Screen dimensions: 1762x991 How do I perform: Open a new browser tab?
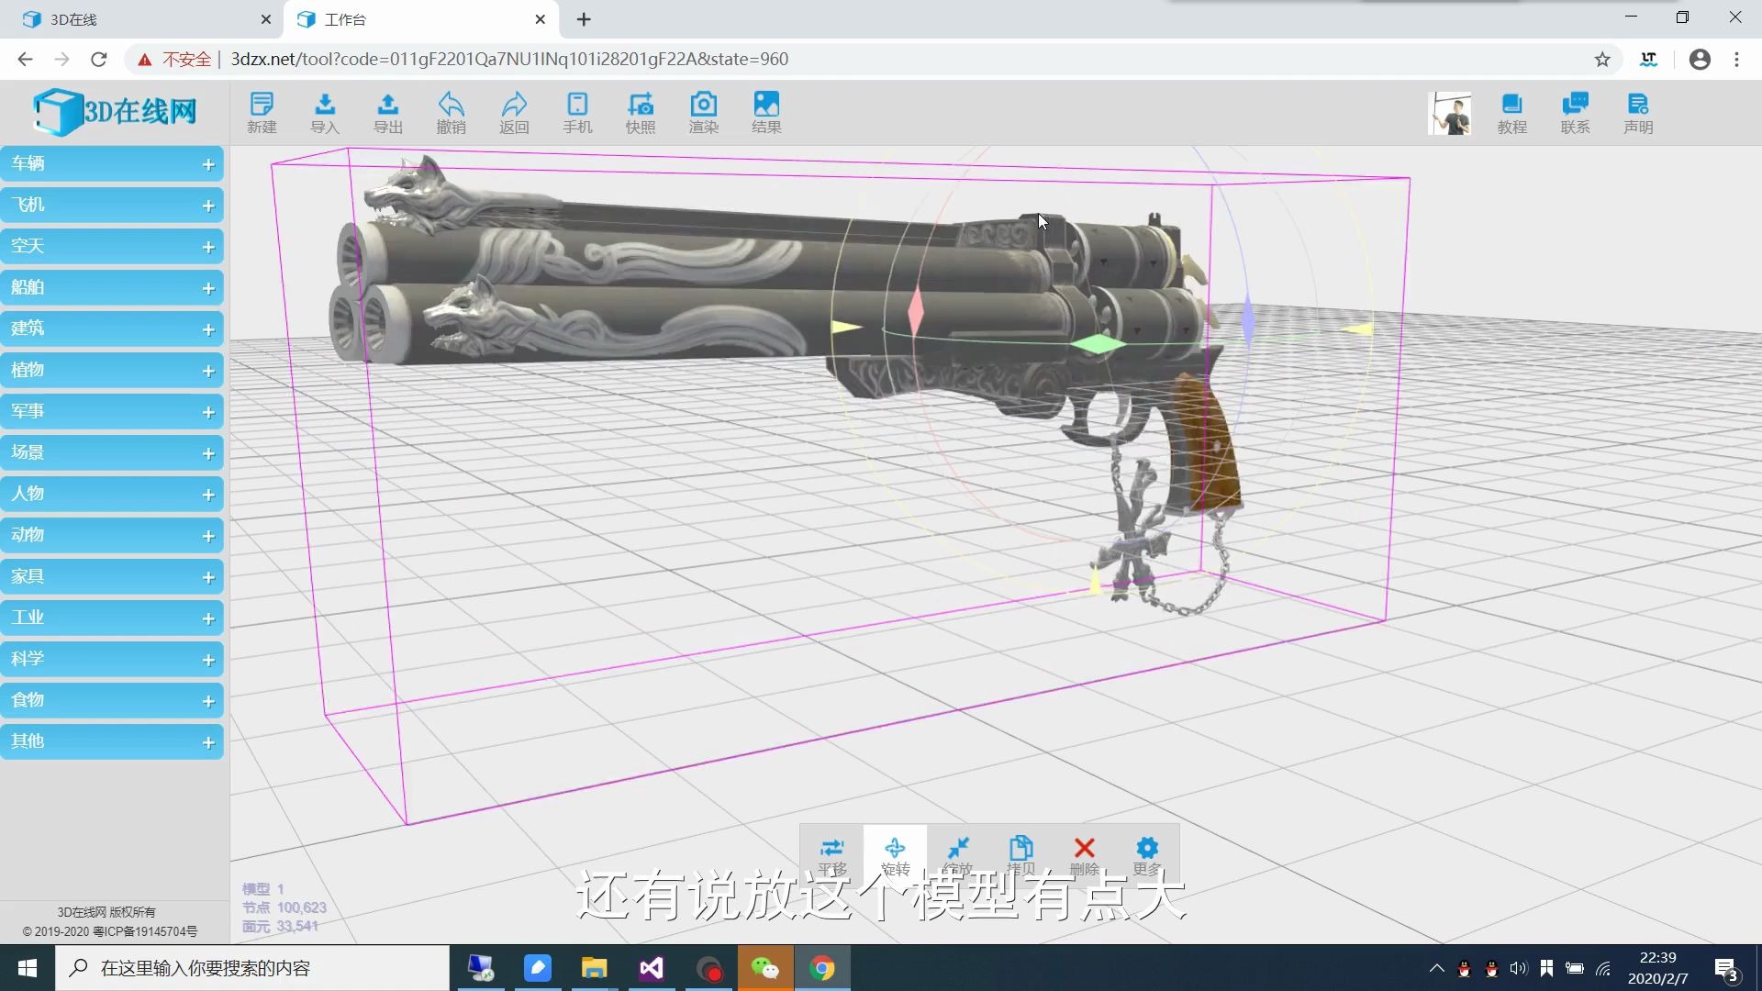(x=584, y=19)
